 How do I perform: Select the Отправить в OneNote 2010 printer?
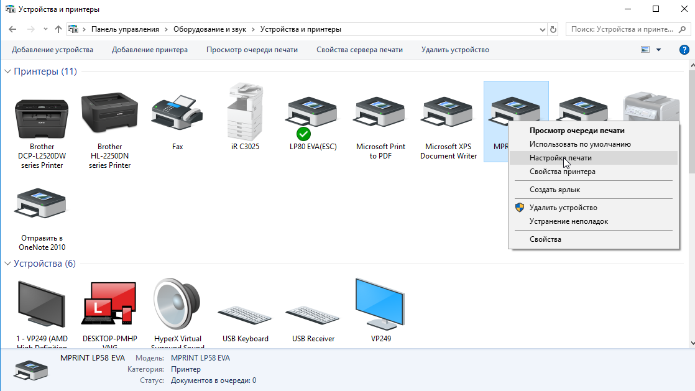[x=41, y=203]
